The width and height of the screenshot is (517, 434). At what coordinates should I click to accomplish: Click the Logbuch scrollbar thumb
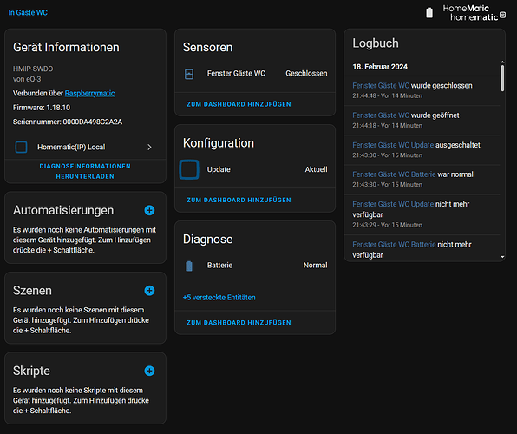502,78
